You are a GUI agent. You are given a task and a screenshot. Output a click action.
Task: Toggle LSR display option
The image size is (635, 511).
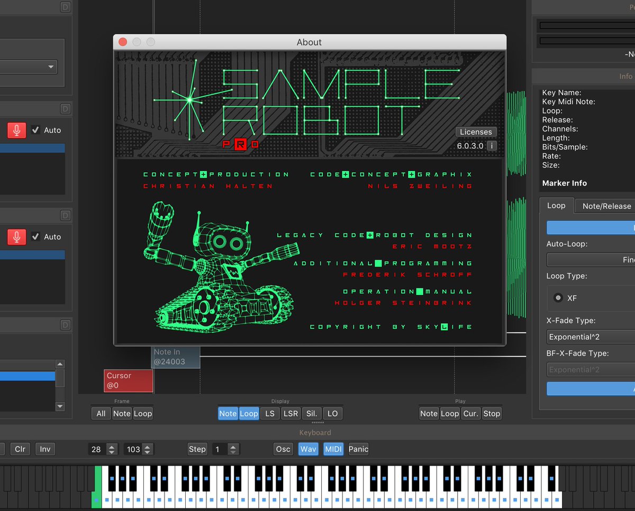pyautogui.click(x=291, y=413)
